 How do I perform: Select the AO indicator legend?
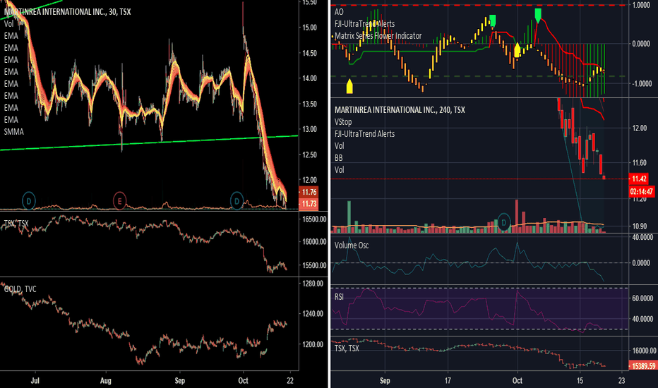[339, 12]
